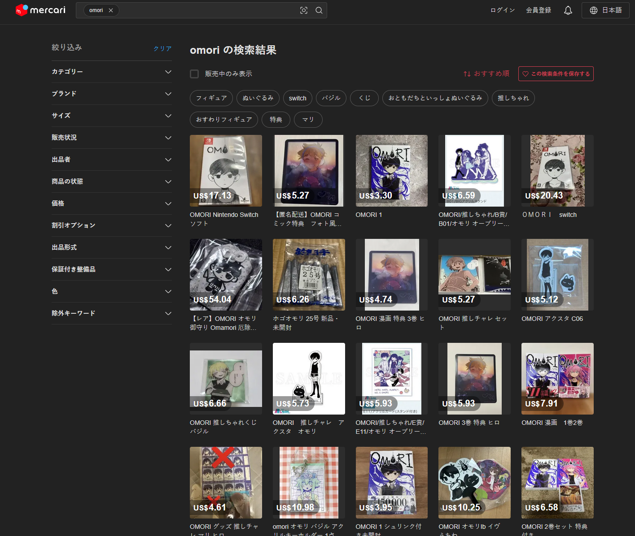Open the 会員登録 link
This screenshot has height=536, width=635.
539,10
